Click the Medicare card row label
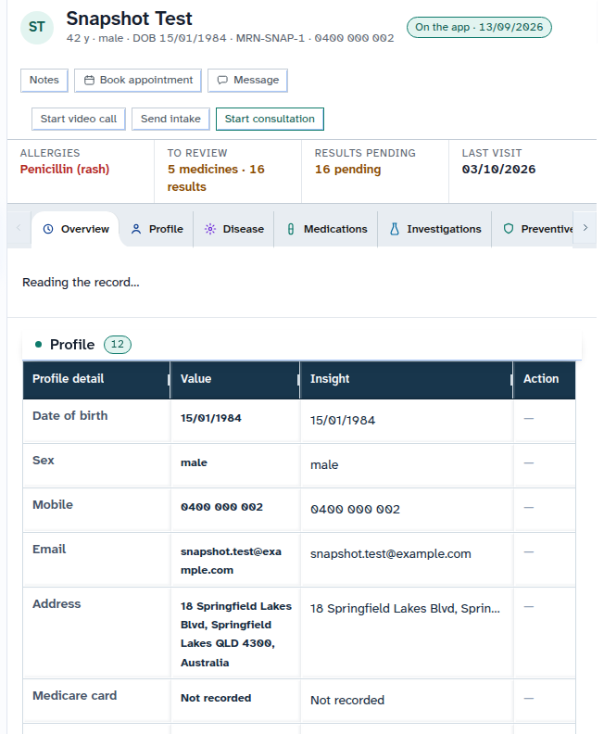 coord(74,696)
